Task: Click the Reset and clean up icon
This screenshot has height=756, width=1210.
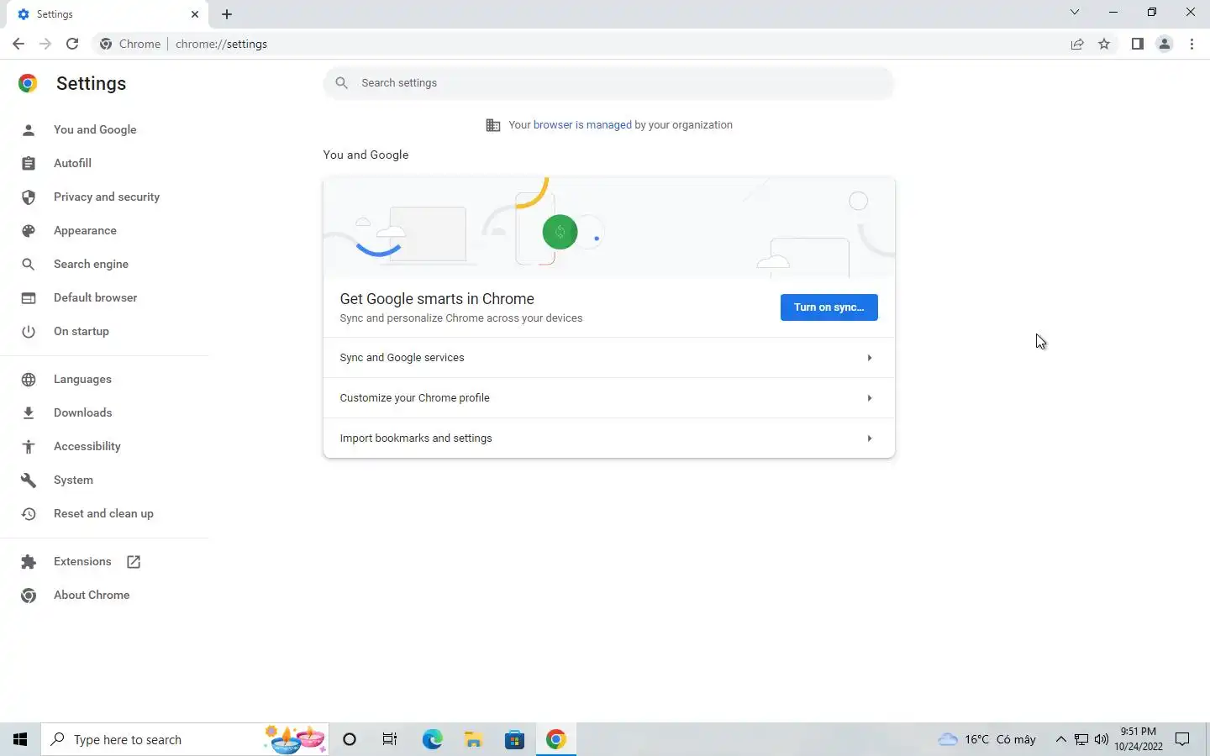Action: (x=29, y=513)
